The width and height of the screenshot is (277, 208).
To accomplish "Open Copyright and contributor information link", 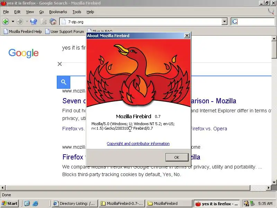I will (x=138, y=144).
